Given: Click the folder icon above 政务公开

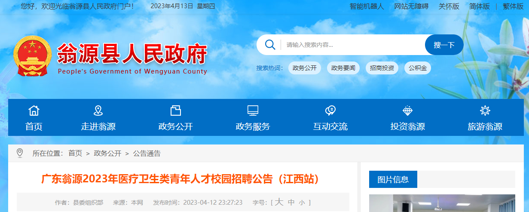Looking at the screenshot, I should (x=175, y=111).
